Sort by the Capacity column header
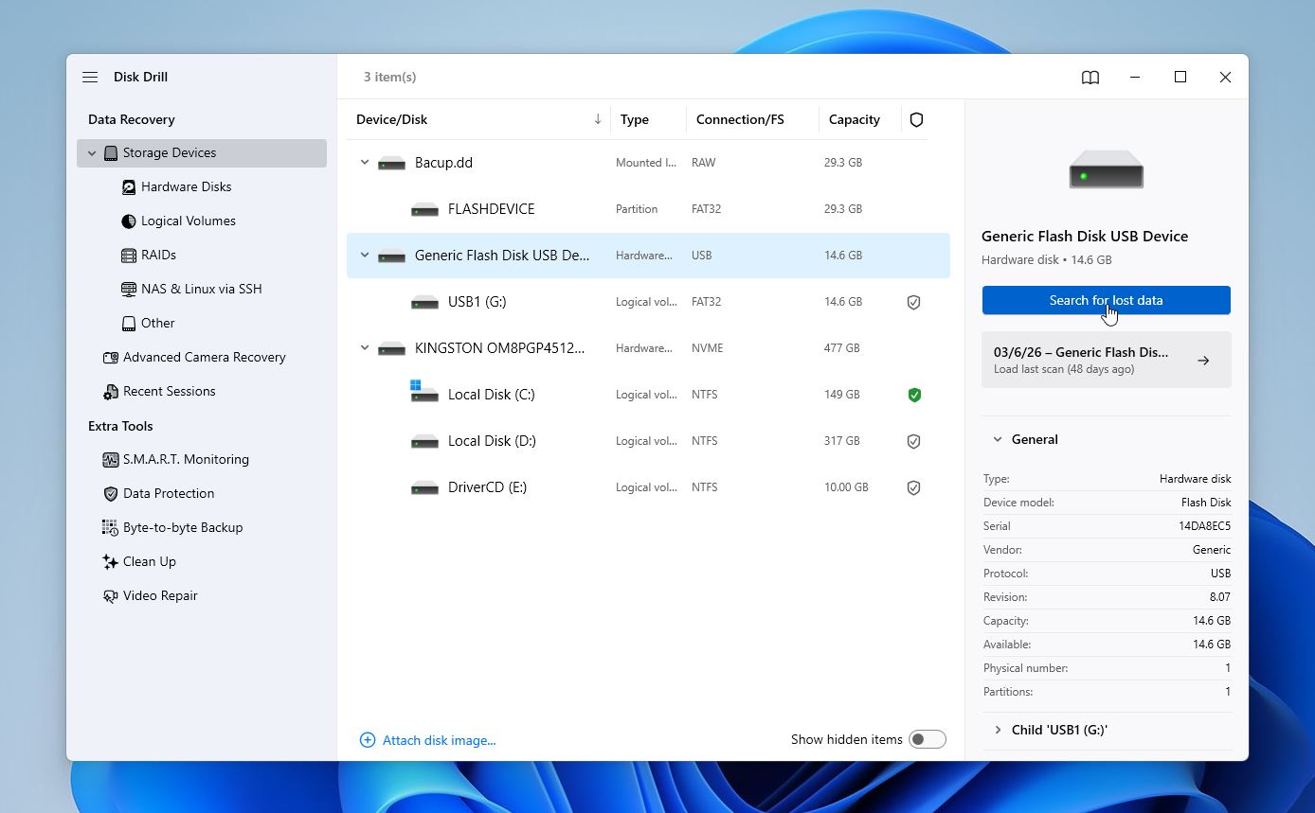The height and width of the screenshot is (813, 1315). coord(855,120)
